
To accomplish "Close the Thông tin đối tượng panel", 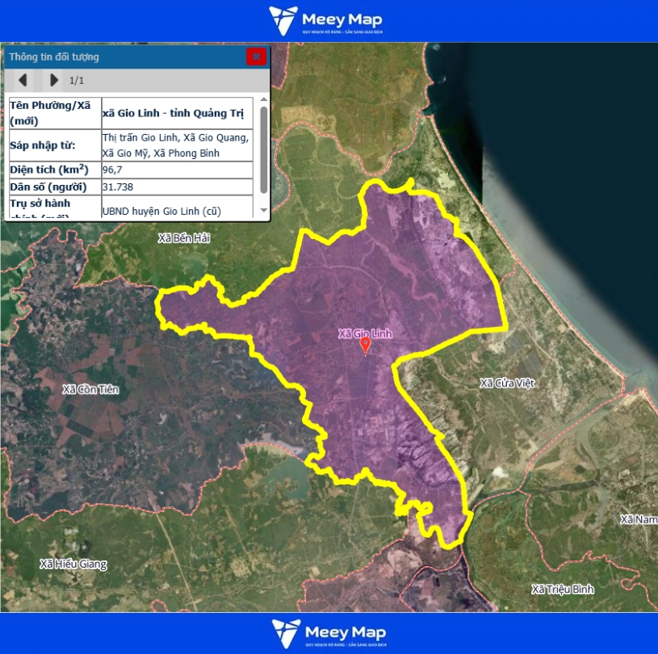I will (x=256, y=57).
